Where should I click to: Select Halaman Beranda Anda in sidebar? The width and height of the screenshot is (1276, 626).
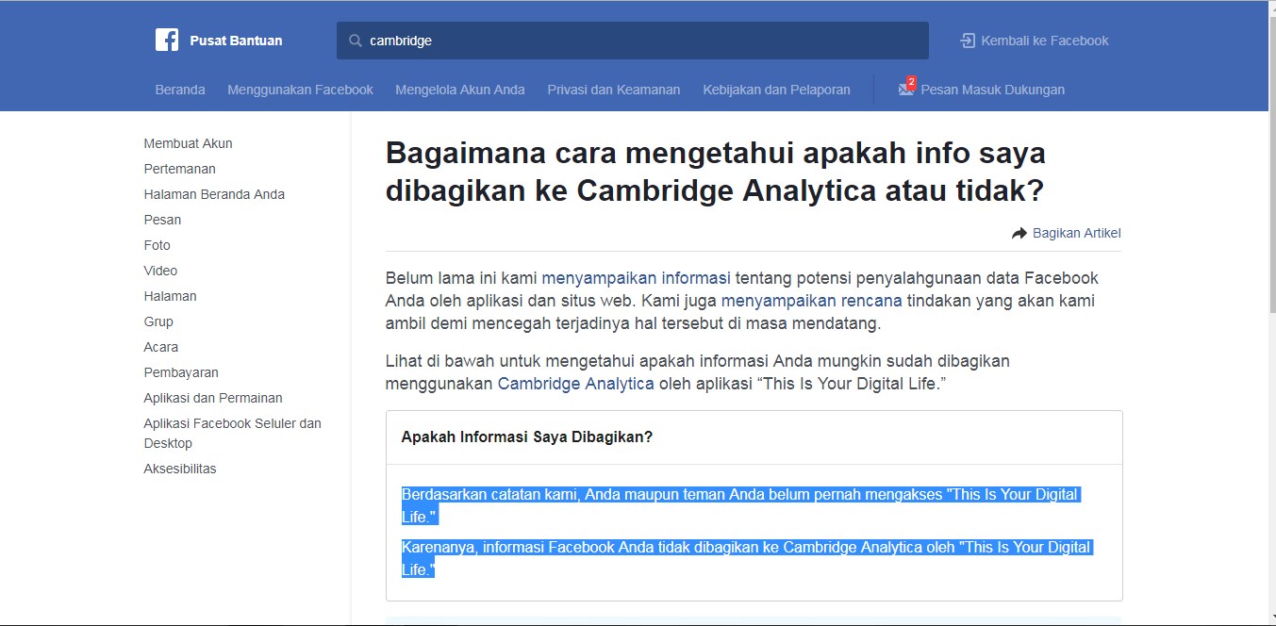(214, 194)
